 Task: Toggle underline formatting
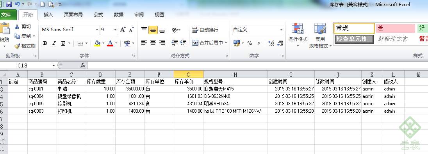pyautogui.click(x=63, y=43)
